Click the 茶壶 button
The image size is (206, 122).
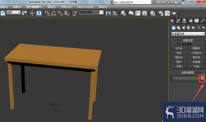click(179, 66)
